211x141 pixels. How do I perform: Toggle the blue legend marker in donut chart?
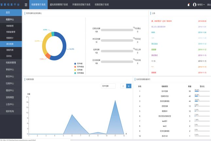75,63
